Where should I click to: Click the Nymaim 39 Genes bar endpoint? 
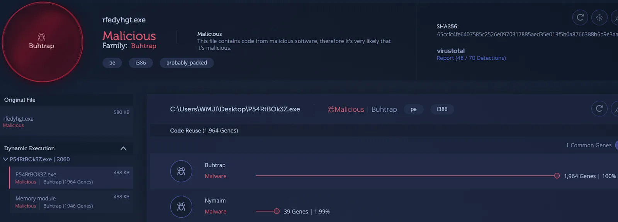277,211
